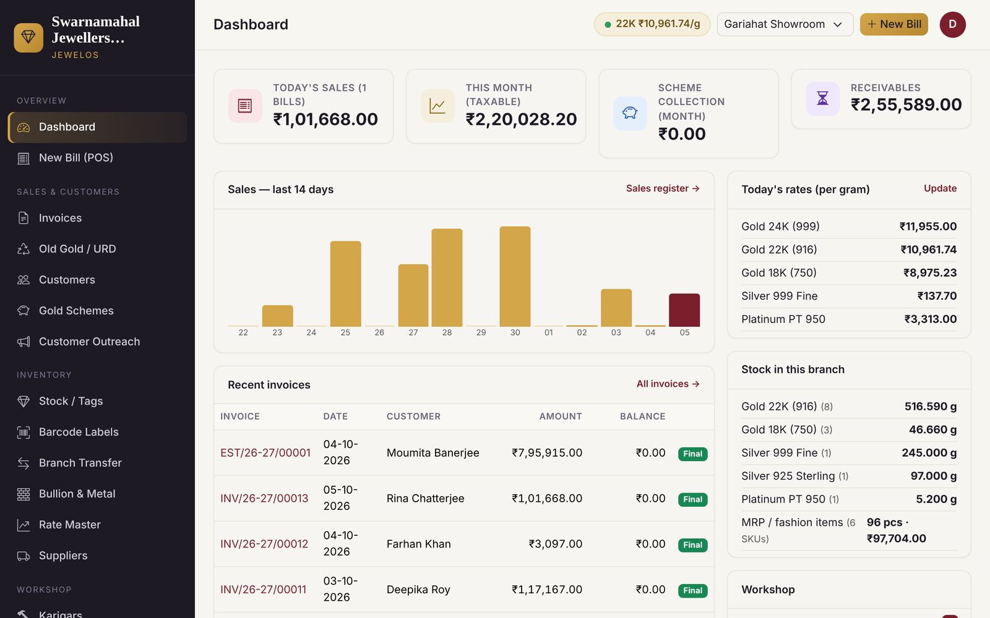Click Update in Today's rates panel
The image size is (990, 618).
coord(940,188)
